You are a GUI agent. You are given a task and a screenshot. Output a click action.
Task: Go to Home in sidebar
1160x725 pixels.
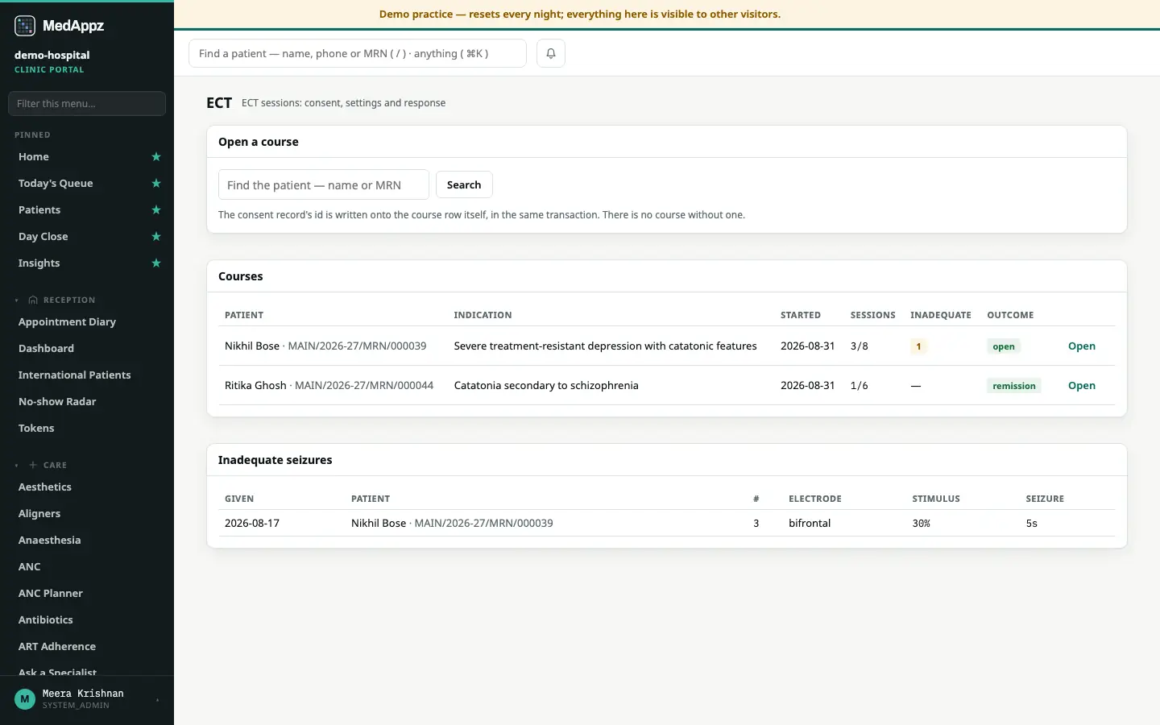(x=34, y=157)
